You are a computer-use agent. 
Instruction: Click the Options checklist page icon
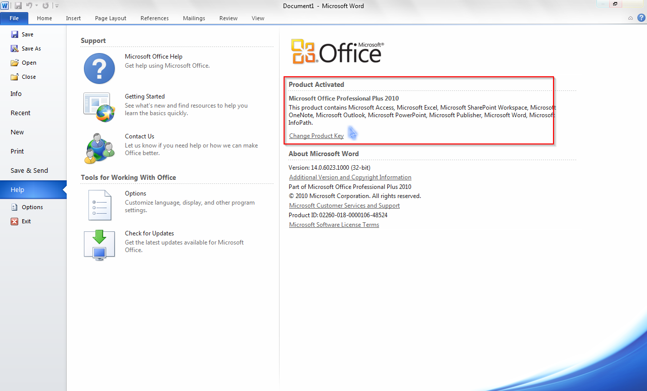[x=100, y=205]
